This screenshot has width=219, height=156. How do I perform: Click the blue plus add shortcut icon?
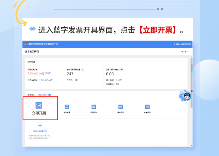tap(40, 126)
